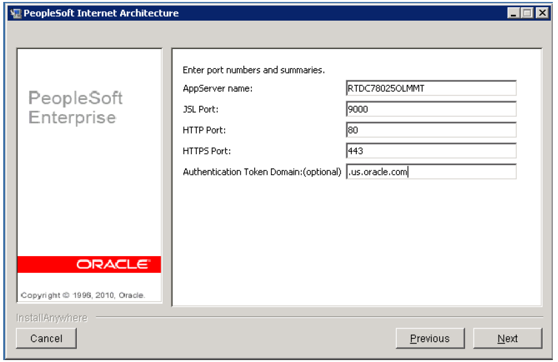Screen dimensions: 558x362
Task: Click the 'AppServer name:' label
Action: (217, 88)
